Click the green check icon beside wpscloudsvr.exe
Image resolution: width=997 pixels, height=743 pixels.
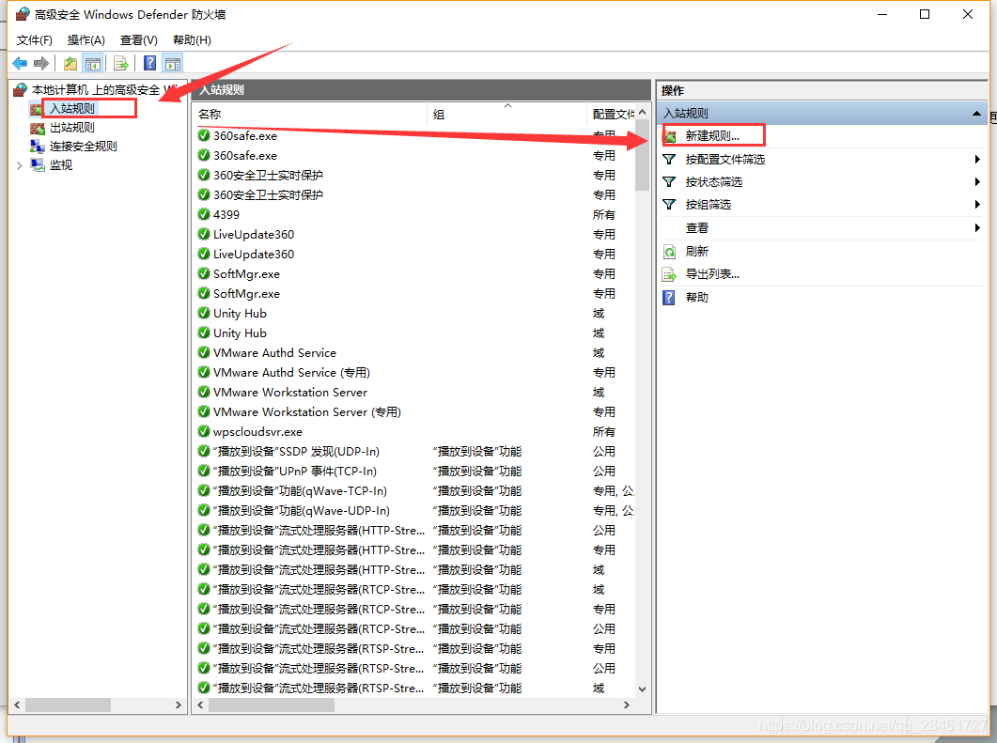(x=204, y=431)
